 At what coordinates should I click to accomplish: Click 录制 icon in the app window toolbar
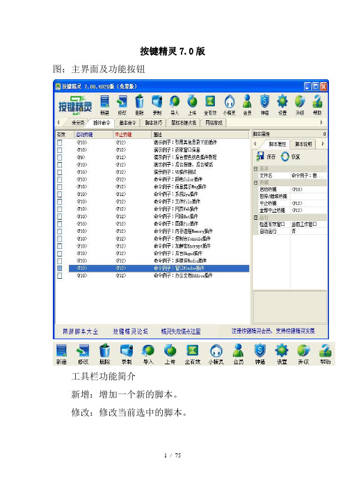tap(157, 104)
